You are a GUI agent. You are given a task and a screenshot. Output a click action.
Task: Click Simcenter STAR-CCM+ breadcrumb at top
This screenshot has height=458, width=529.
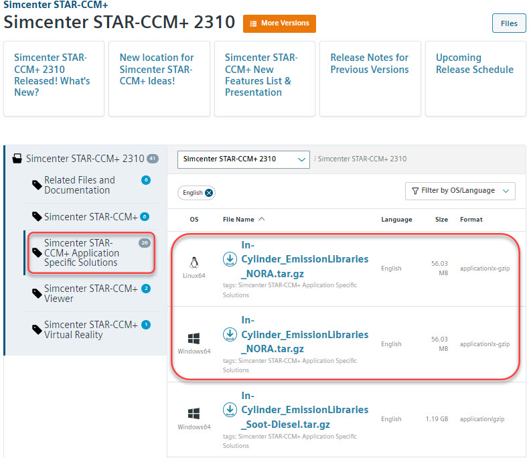[56, 5]
